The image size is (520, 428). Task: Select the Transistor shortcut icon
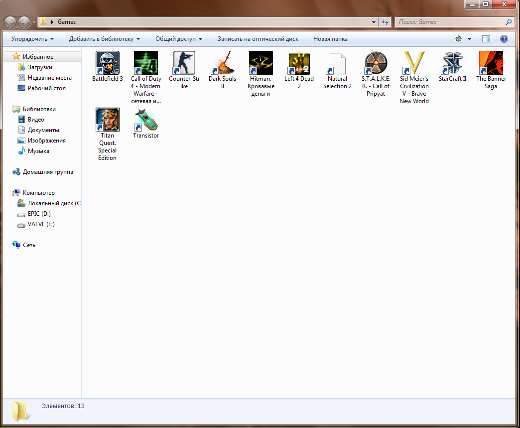146,120
